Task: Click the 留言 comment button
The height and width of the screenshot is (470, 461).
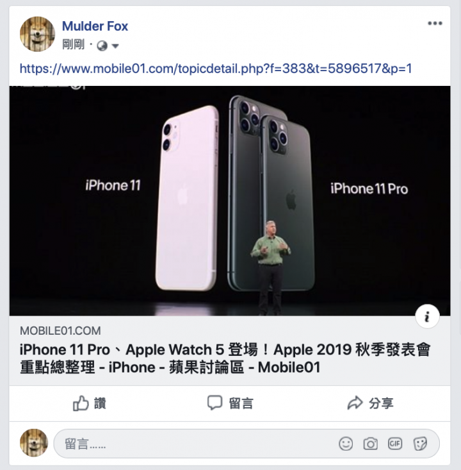Action: (230, 403)
